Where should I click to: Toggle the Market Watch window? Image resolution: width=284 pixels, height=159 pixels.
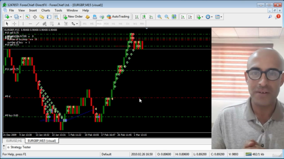point(28,17)
